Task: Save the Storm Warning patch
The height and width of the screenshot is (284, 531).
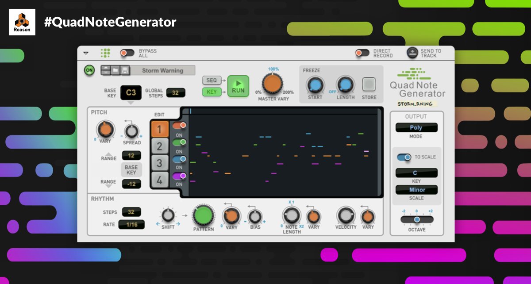Action: (x=126, y=70)
